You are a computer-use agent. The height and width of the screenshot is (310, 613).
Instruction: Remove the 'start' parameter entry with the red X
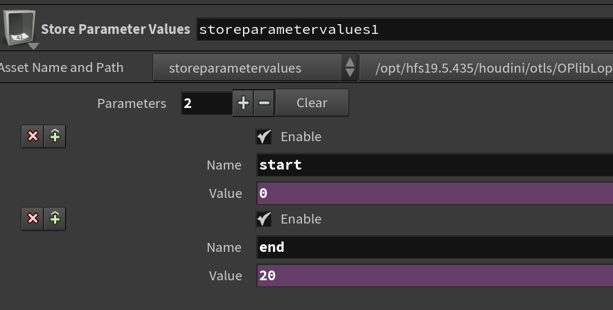coord(33,136)
